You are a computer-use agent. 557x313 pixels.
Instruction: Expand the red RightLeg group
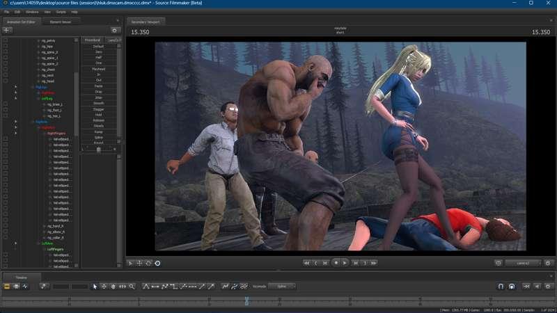tap(39, 93)
